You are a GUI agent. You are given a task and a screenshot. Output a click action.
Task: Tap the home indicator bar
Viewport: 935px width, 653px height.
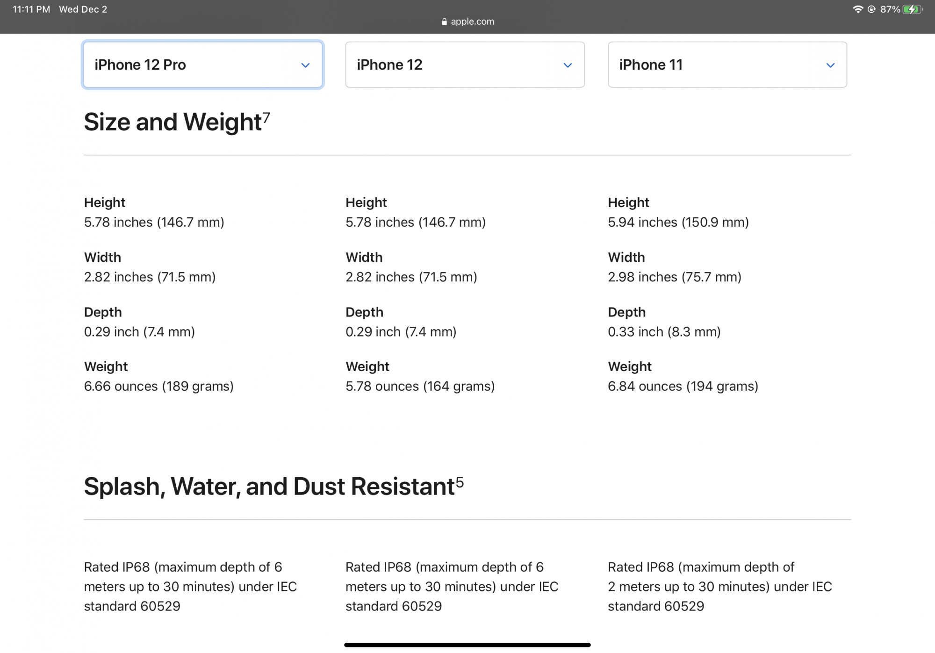[467, 645]
